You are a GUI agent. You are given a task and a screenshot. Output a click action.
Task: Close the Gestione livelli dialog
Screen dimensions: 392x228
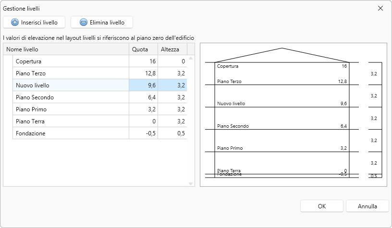(380, 8)
